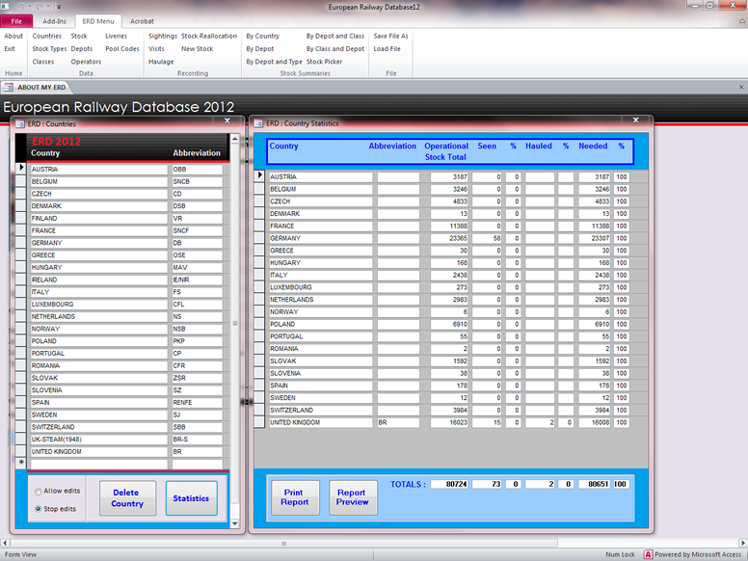
Task: Open By Depot stock summary
Action: coord(260,48)
